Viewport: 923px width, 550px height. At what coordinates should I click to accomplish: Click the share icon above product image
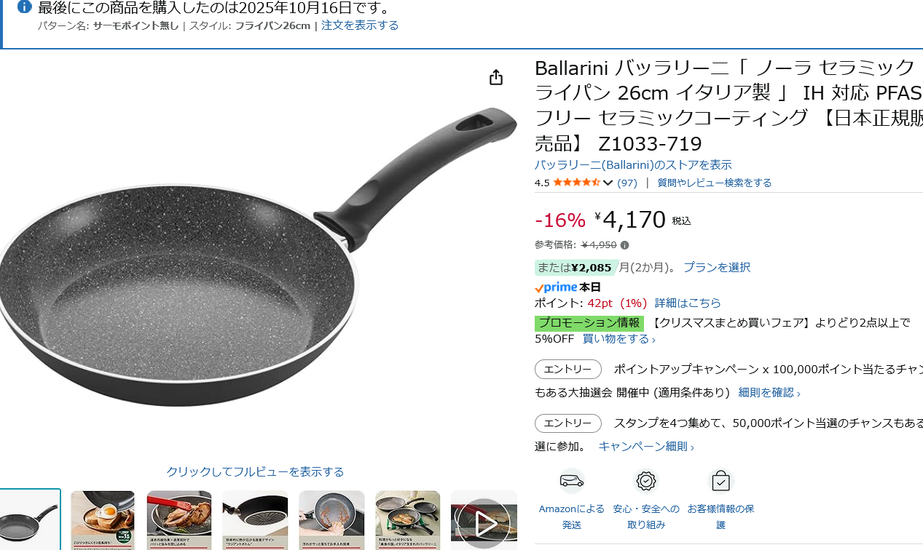496,77
